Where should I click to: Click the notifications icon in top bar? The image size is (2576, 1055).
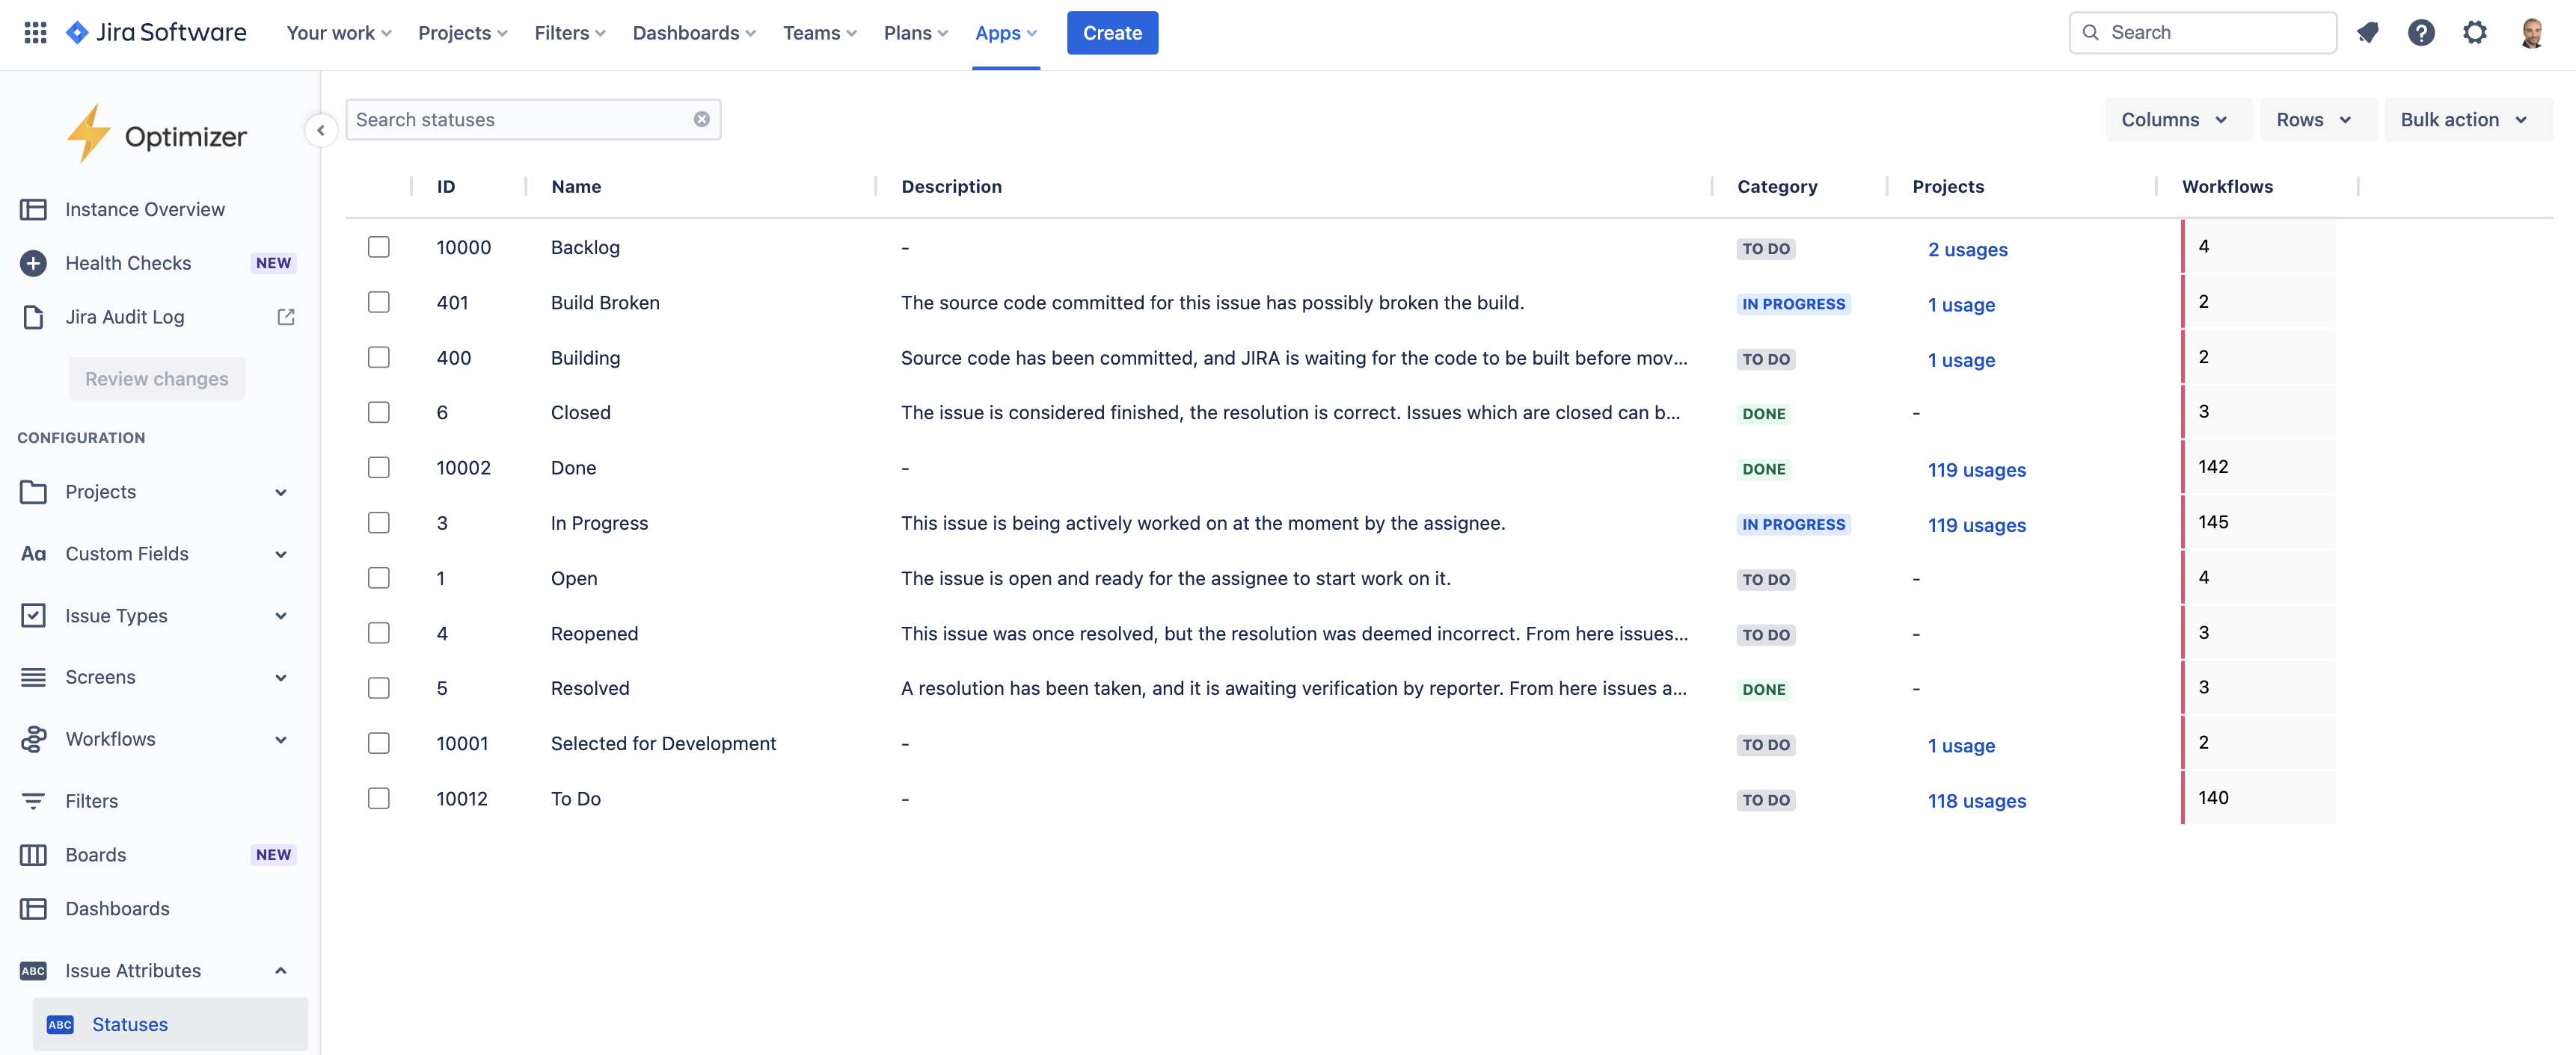pyautogui.click(x=2367, y=33)
